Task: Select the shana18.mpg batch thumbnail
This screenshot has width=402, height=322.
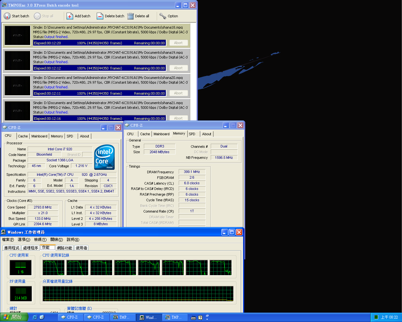Action: [17, 35]
